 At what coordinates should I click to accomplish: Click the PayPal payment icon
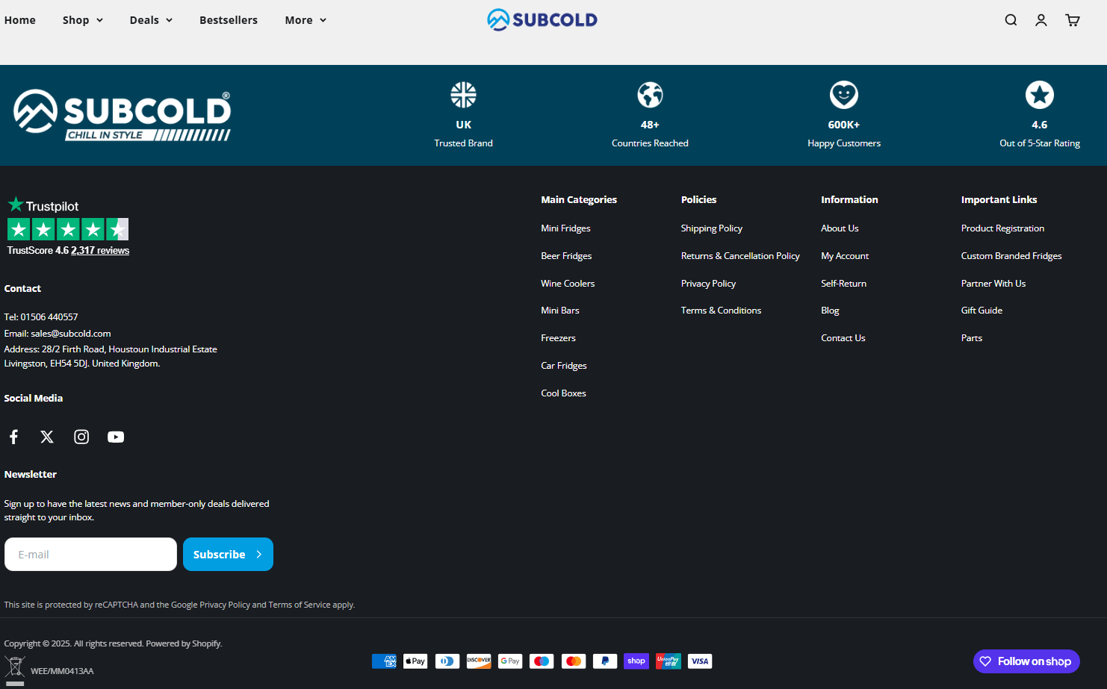coord(605,661)
